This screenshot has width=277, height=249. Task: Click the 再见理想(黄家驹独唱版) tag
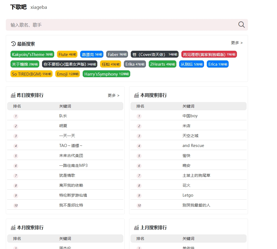(209, 54)
